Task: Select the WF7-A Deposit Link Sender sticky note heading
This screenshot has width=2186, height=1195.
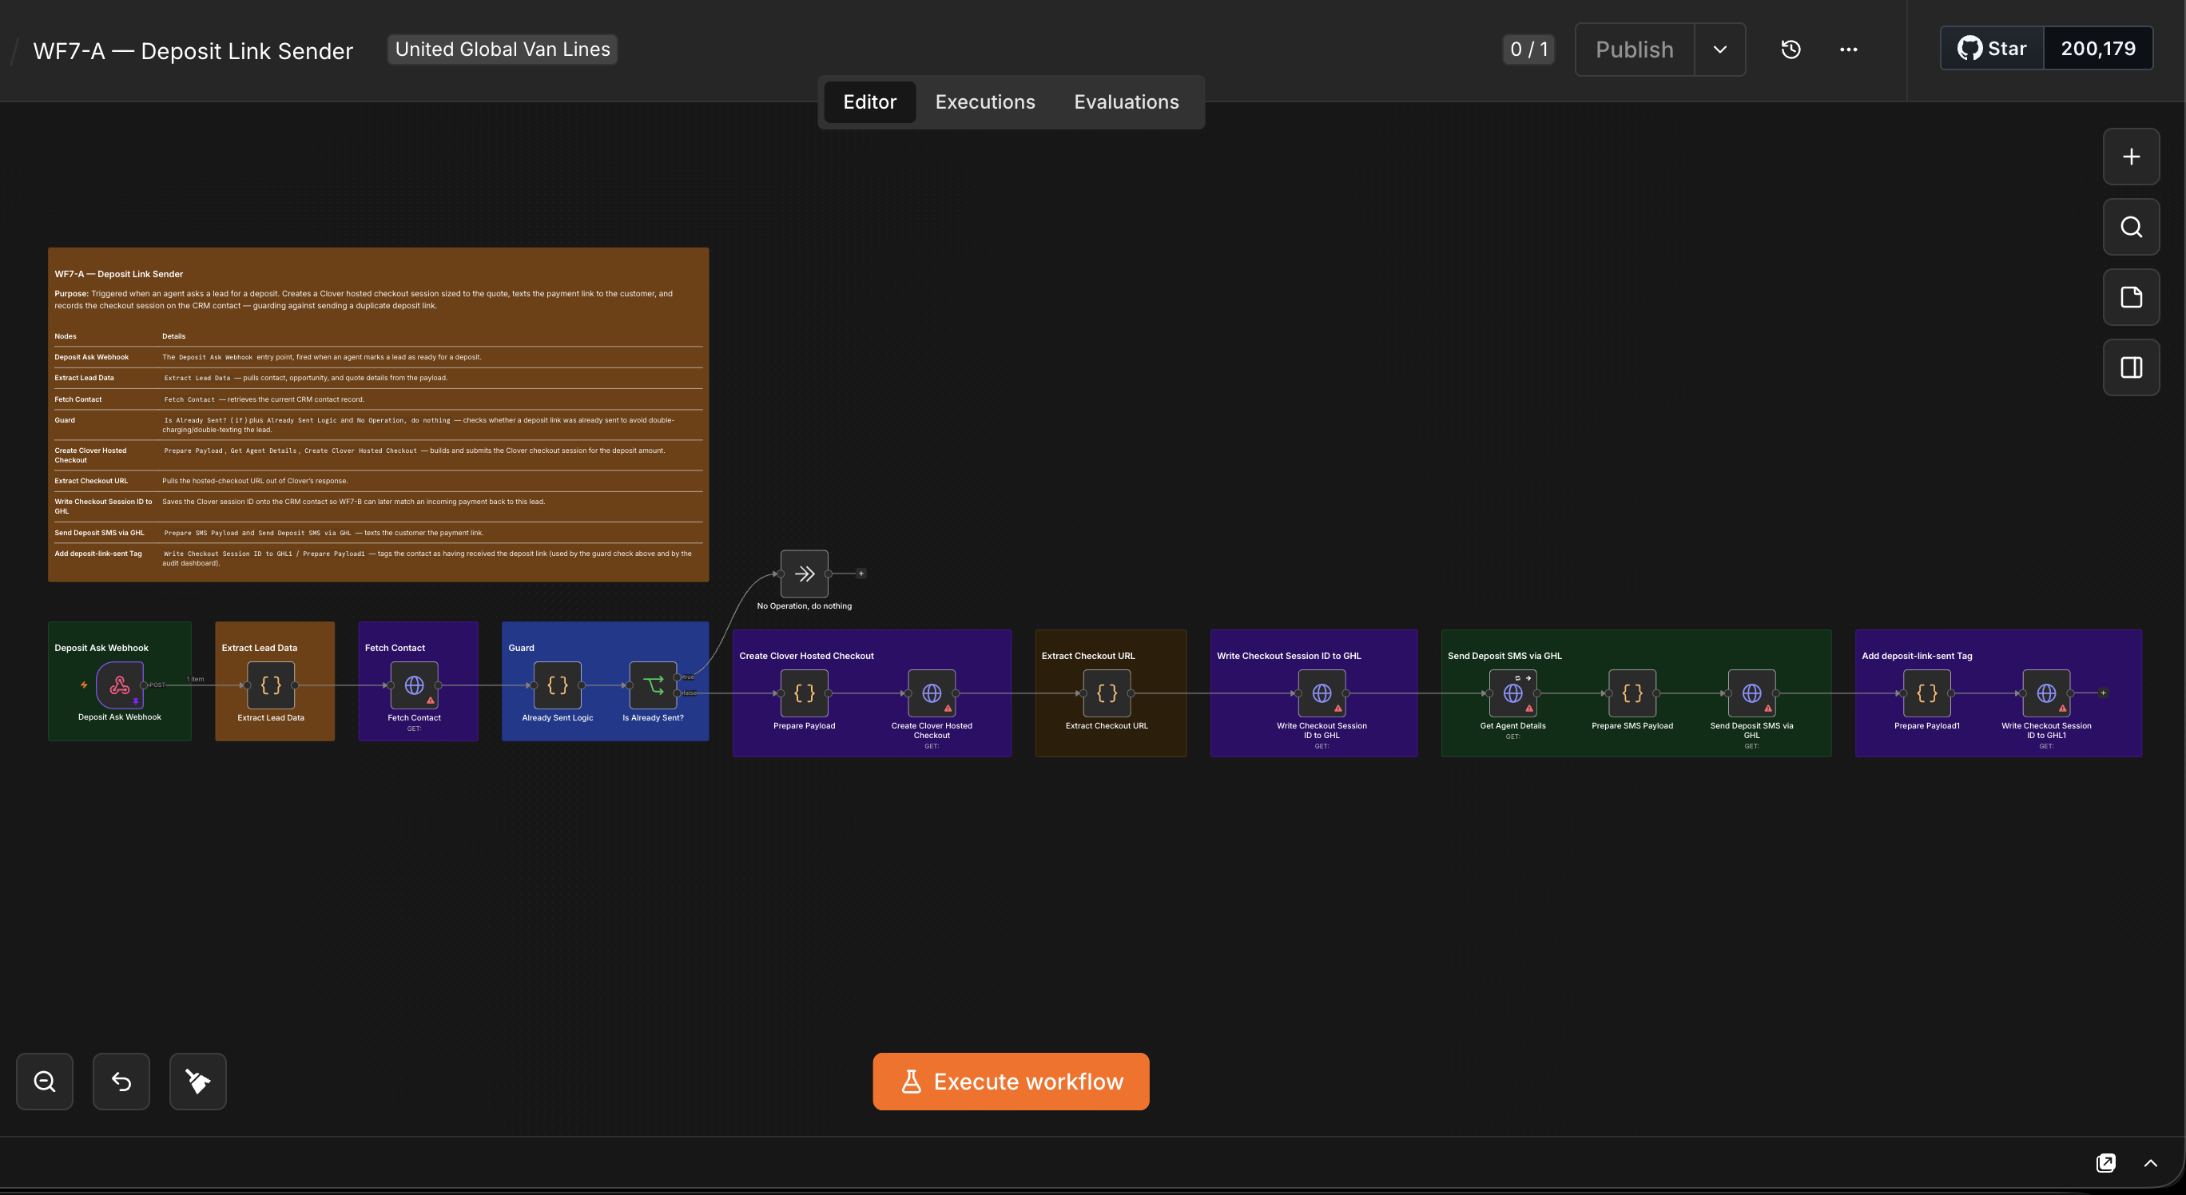Action: pos(119,274)
